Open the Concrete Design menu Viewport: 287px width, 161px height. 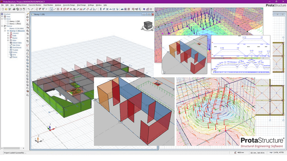pyautogui.click(x=69, y=5)
